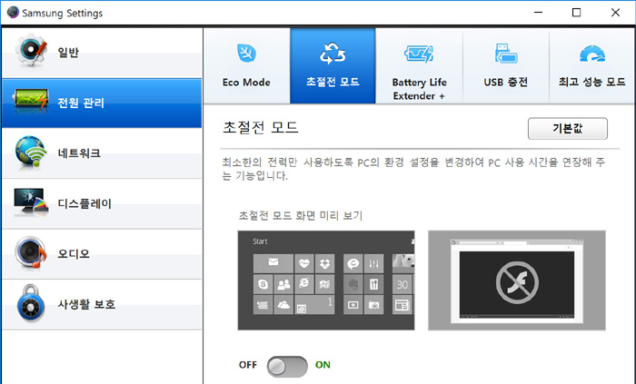The width and height of the screenshot is (636, 384).
Task: Click the OFF label beside the switch
Action: 248,365
